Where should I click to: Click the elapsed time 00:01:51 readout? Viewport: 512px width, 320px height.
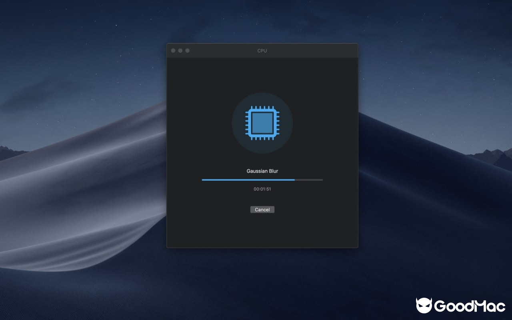coord(262,189)
